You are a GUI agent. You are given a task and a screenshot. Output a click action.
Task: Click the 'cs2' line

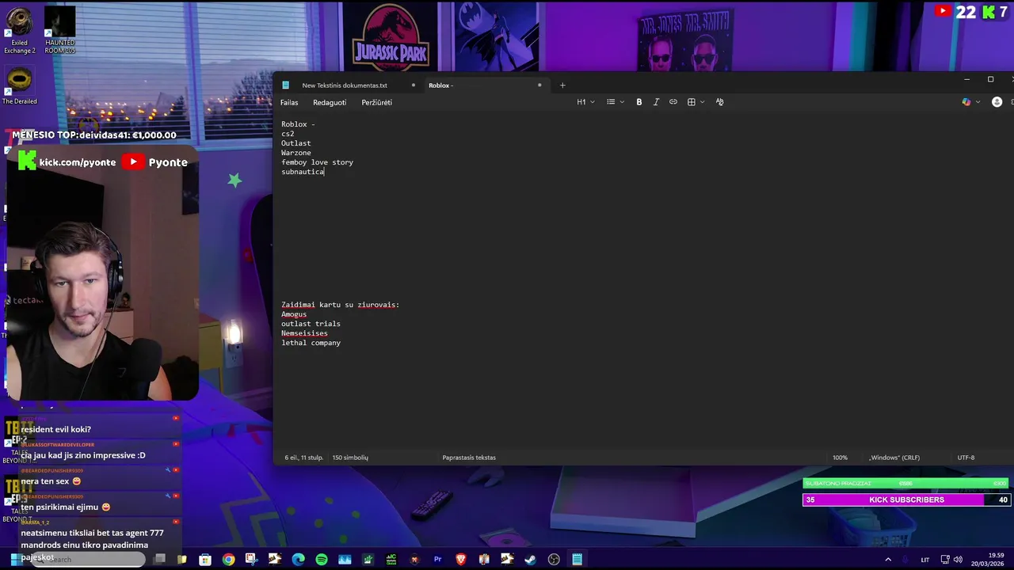pyautogui.click(x=288, y=134)
